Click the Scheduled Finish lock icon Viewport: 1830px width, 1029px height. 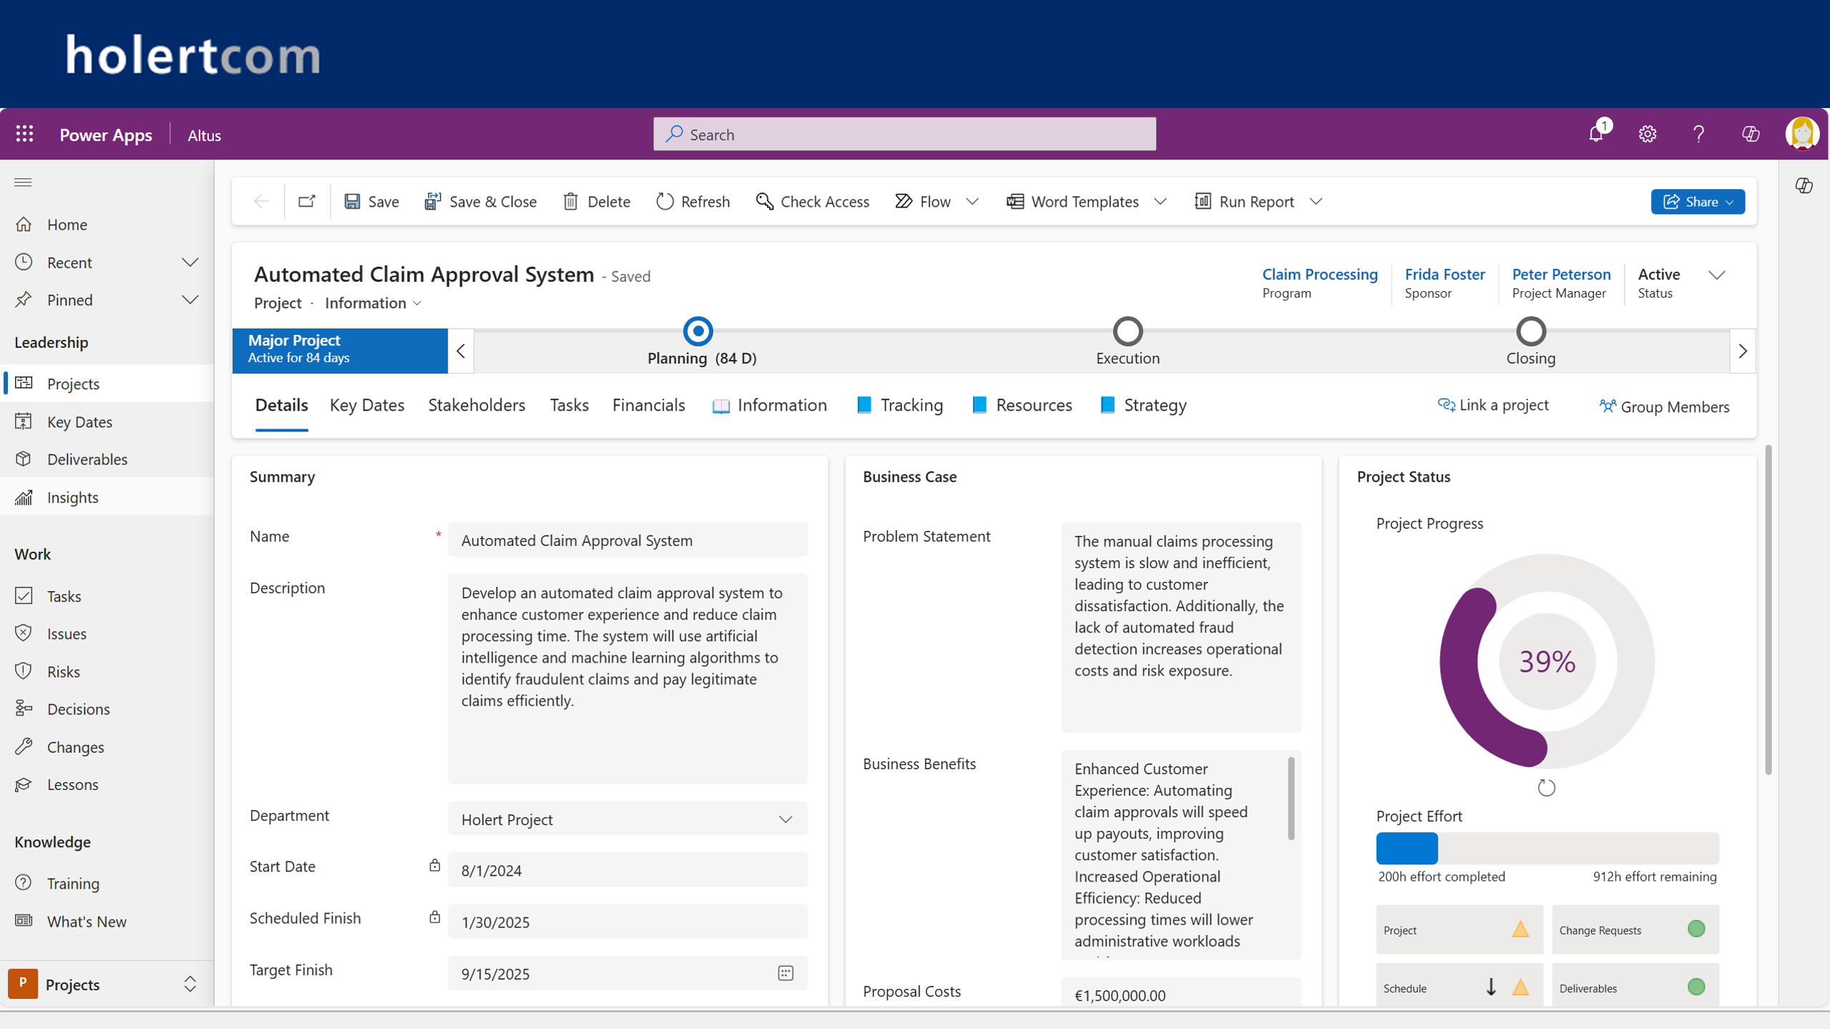(x=434, y=917)
